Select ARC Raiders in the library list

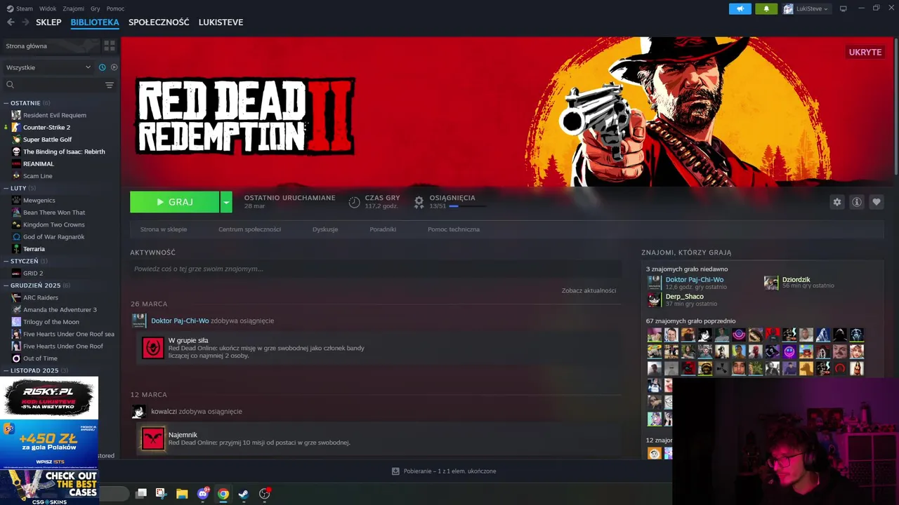[41, 297]
